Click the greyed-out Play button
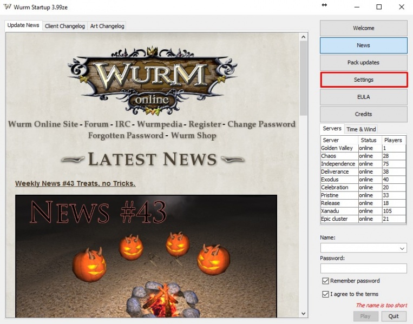Viewport: 413px width, 324px height. point(365,316)
